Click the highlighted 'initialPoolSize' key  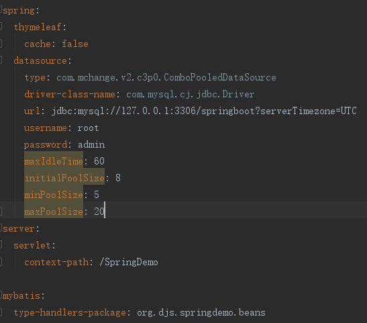[x=64, y=178]
